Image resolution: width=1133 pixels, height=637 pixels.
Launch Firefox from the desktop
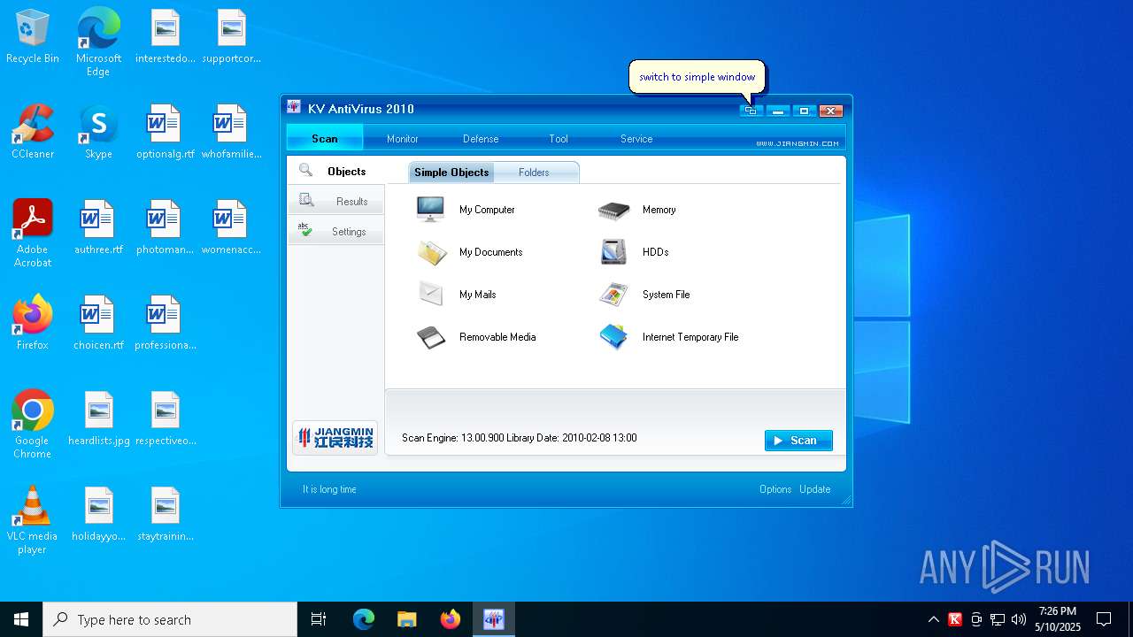[33, 323]
